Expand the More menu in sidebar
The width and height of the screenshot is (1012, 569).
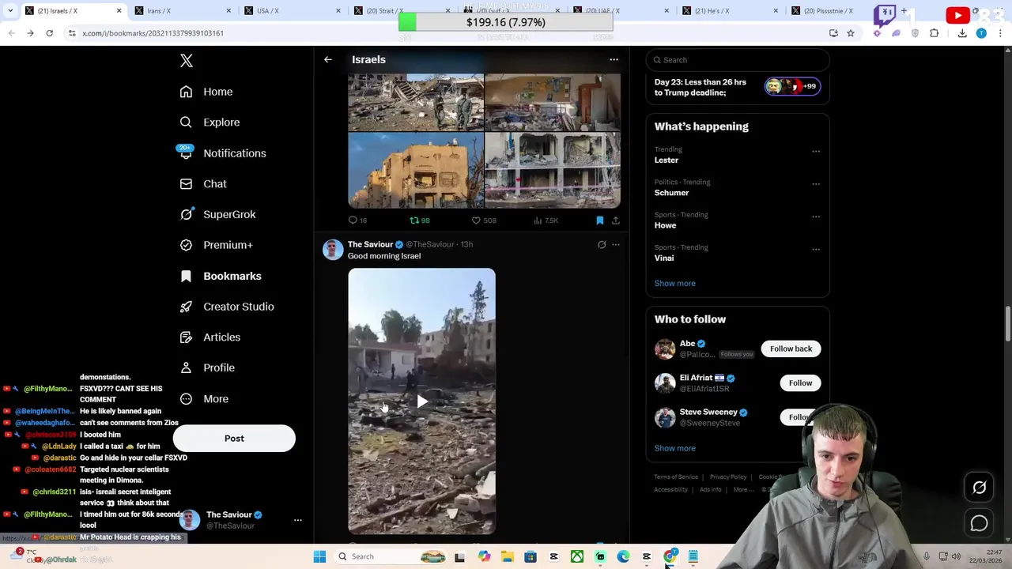point(204,399)
